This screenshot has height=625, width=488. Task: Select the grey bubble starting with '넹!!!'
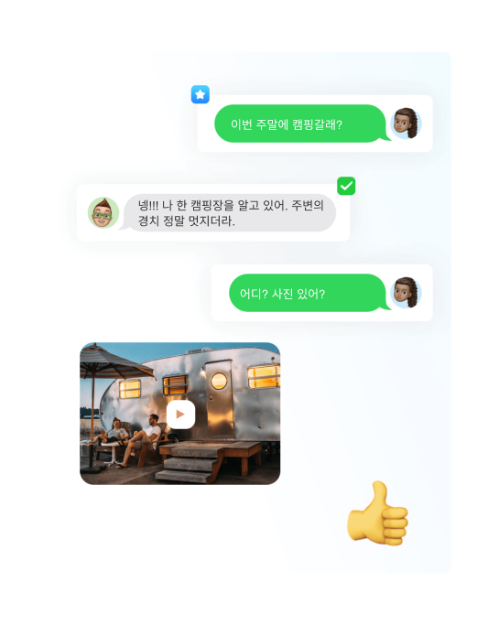pos(228,213)
